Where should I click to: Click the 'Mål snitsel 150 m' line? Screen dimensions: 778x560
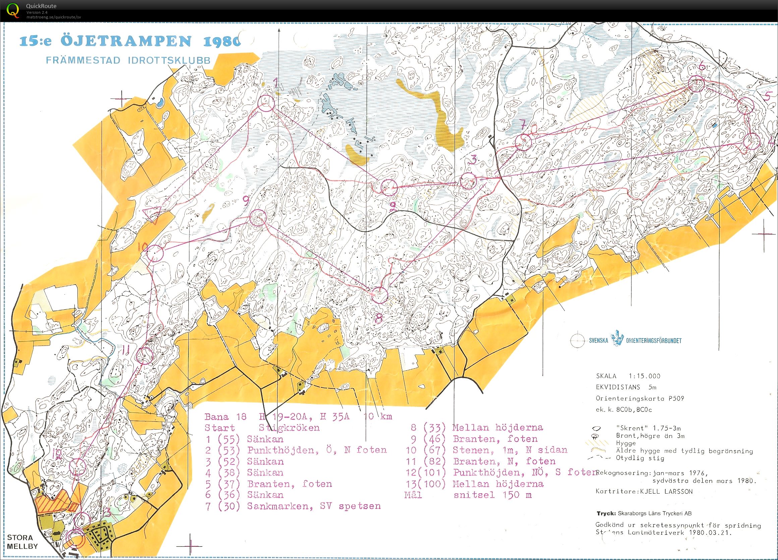[468, 495]
